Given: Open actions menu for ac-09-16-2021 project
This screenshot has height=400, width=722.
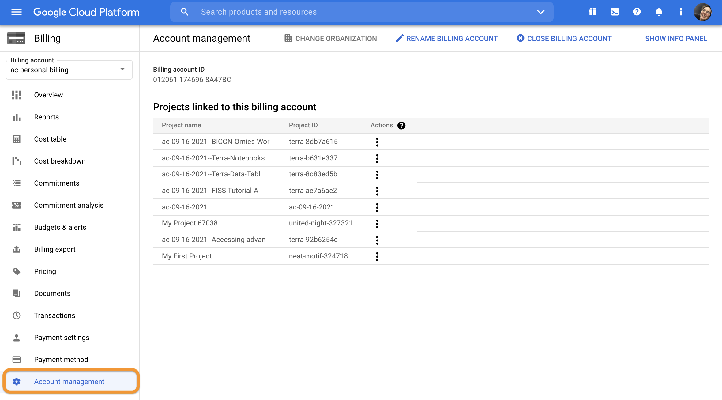Looking at the screenshot, I should (x=377, y=207).
